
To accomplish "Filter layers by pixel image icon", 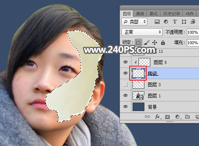I will pos(157,22).
